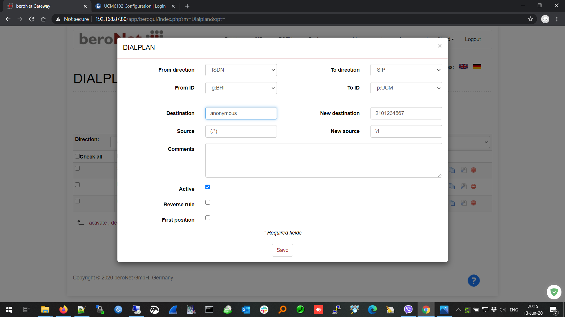565x317 pixels.
Task: Open Viber from the taskbar
Action: [408, 309]
